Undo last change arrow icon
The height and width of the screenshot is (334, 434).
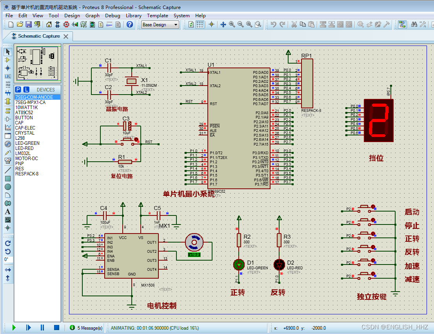point(274,25)
